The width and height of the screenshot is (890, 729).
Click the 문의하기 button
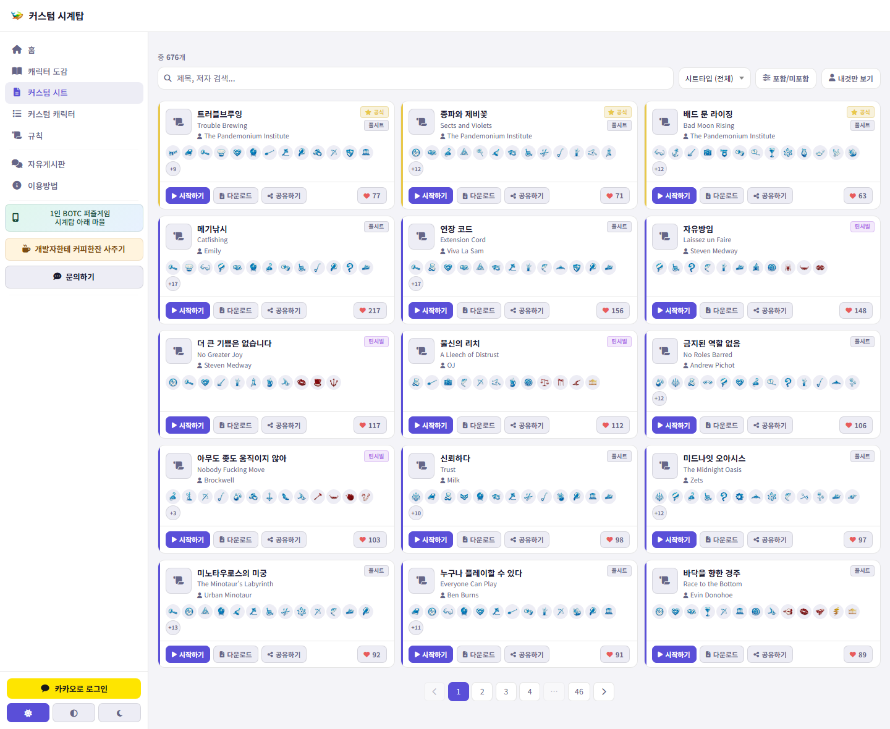(74, 277)
